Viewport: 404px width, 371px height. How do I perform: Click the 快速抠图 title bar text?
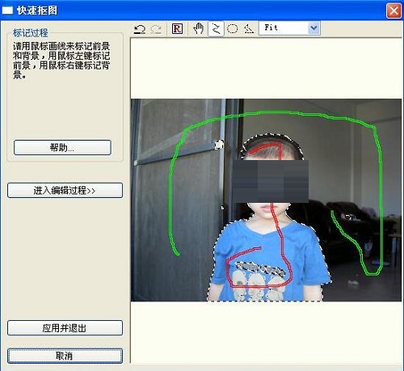[x=37, y=11]
